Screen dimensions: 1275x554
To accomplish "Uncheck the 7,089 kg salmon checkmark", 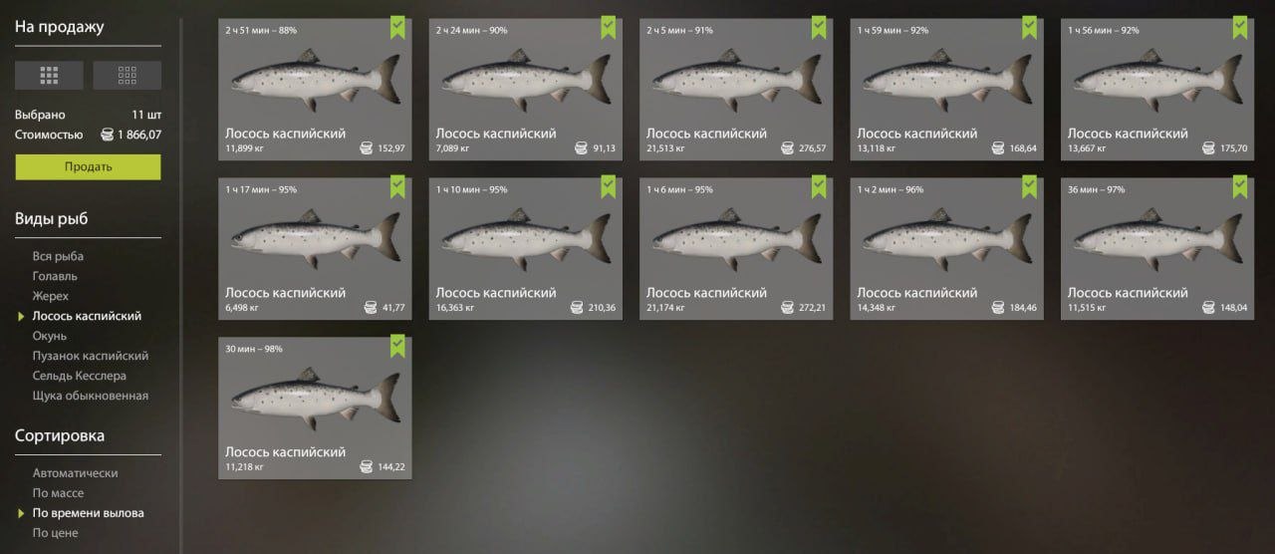I will coord(609,27).
